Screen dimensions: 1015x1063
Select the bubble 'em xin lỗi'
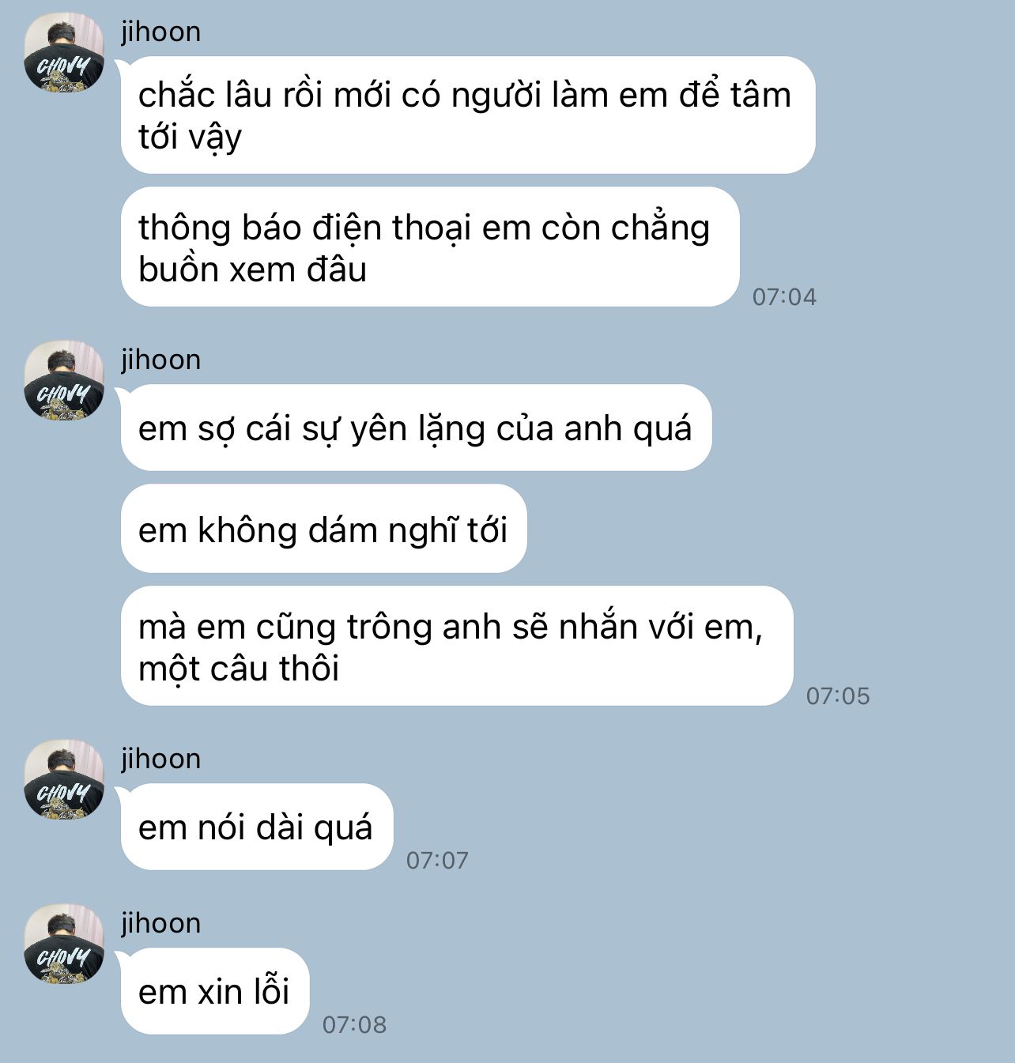(215, 991)
